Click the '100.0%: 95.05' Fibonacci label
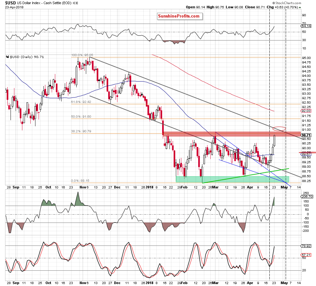 click(x=82, y=55)
